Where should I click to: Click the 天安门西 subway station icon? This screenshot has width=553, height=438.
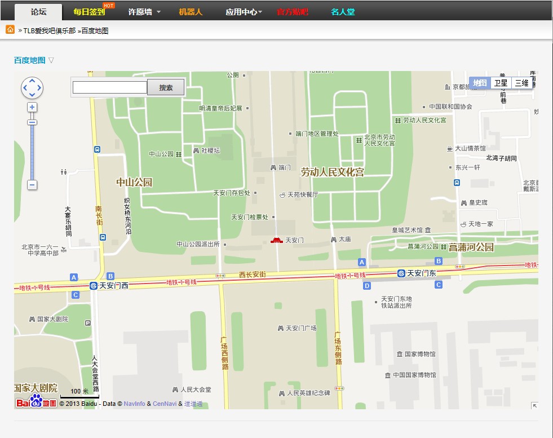click(94, 286)
